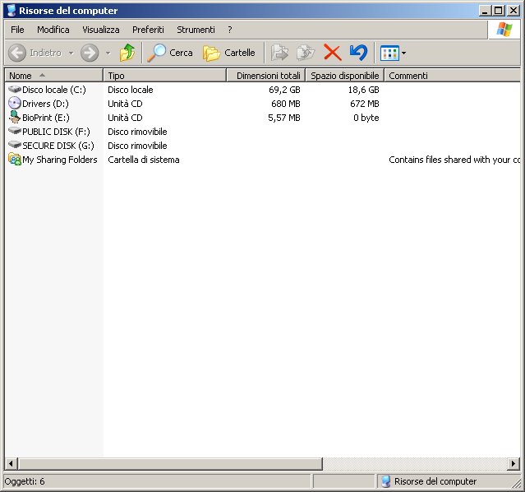Click the Up one level folder icon

pyautogui.click(x=127, y=53)
